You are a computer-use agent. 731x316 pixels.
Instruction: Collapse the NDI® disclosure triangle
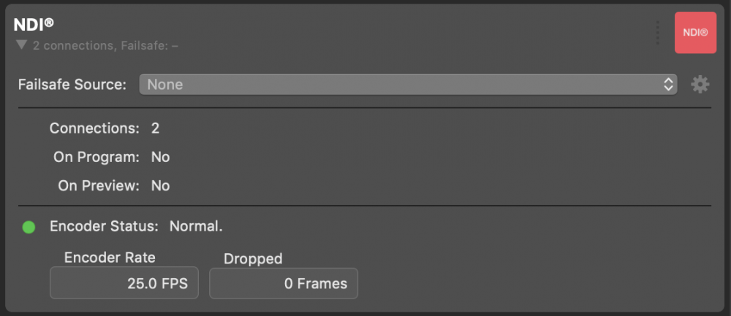pyautogui.click(x=21, y=45)
